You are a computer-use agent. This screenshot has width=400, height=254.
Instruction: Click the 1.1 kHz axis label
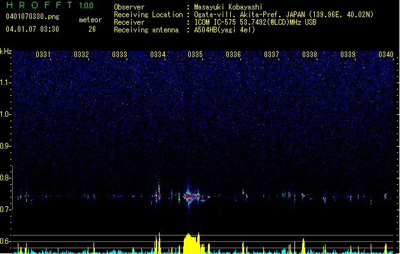pyautogui.click(x=5, y=83)
